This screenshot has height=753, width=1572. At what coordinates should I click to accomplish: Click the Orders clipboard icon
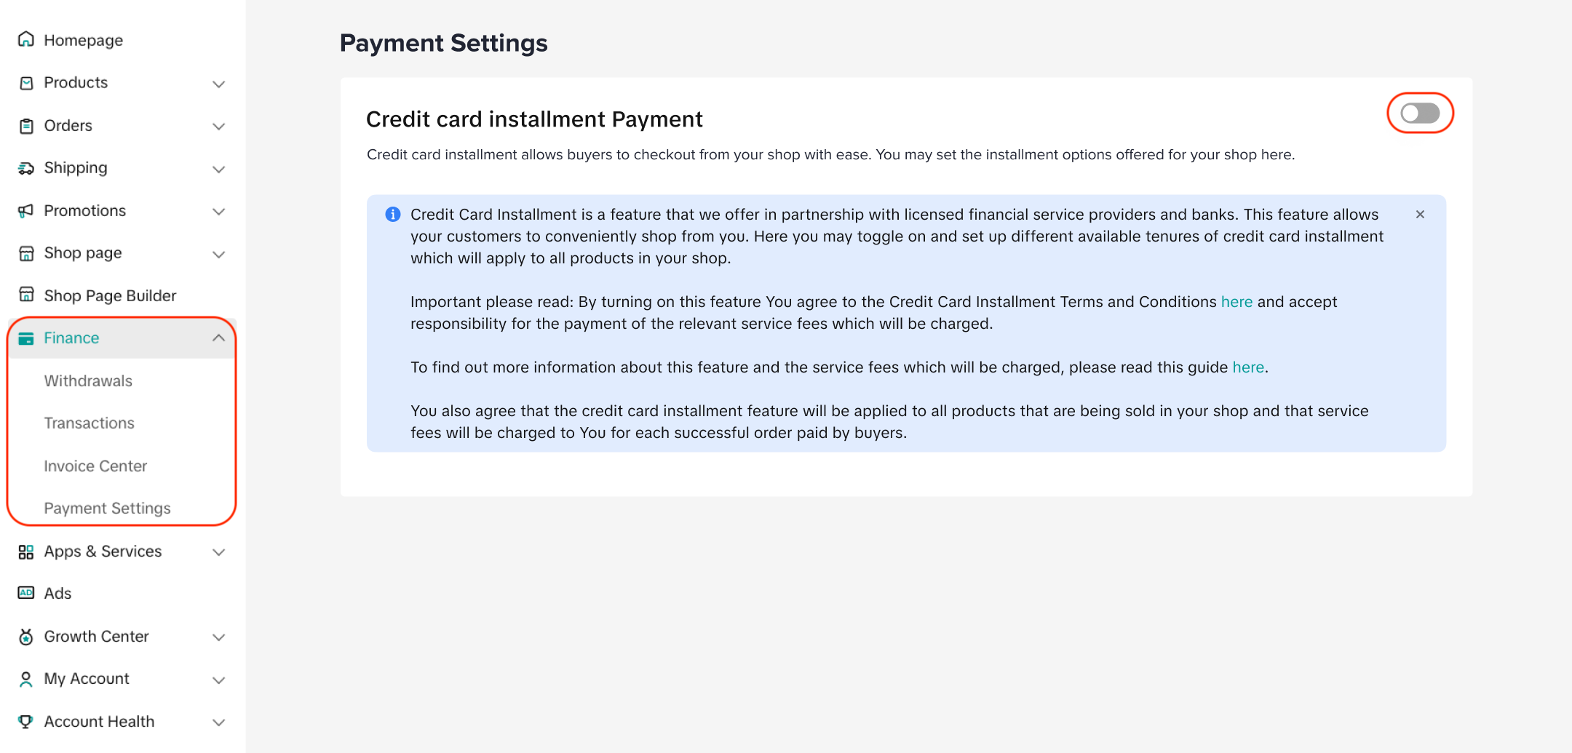(26, 126)
